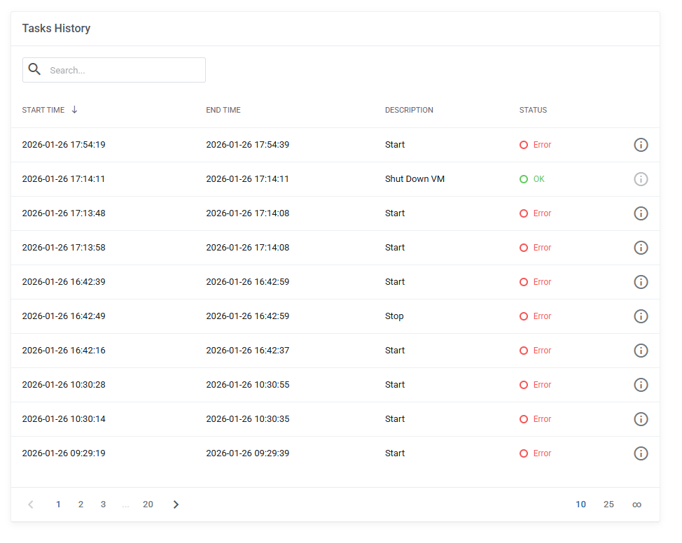Show 25 rows per page
The image size is (682, 543).
[x=608, y=505]
